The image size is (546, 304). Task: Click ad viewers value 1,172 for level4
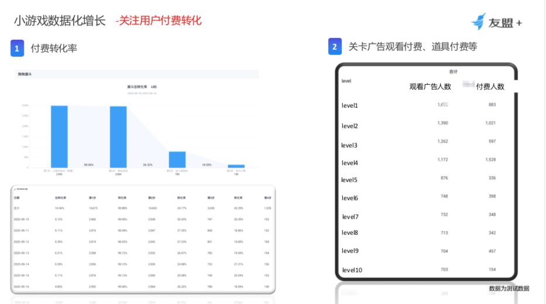click(442, 159)
